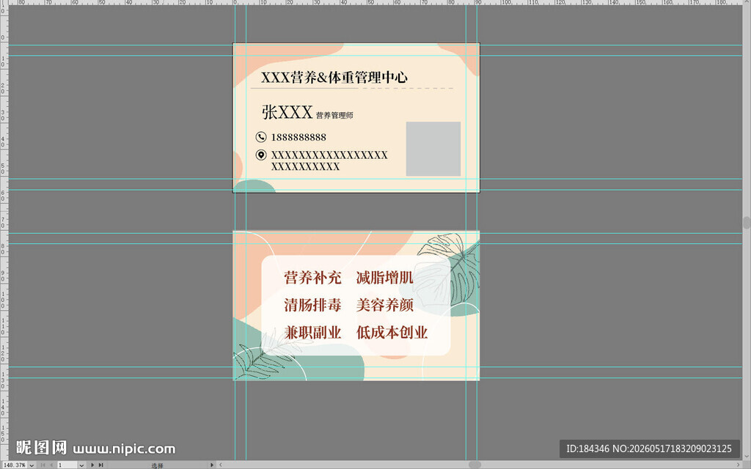Click the ruler origin corner box
Screen dimensions: 751x469
[x=4, y=2]
